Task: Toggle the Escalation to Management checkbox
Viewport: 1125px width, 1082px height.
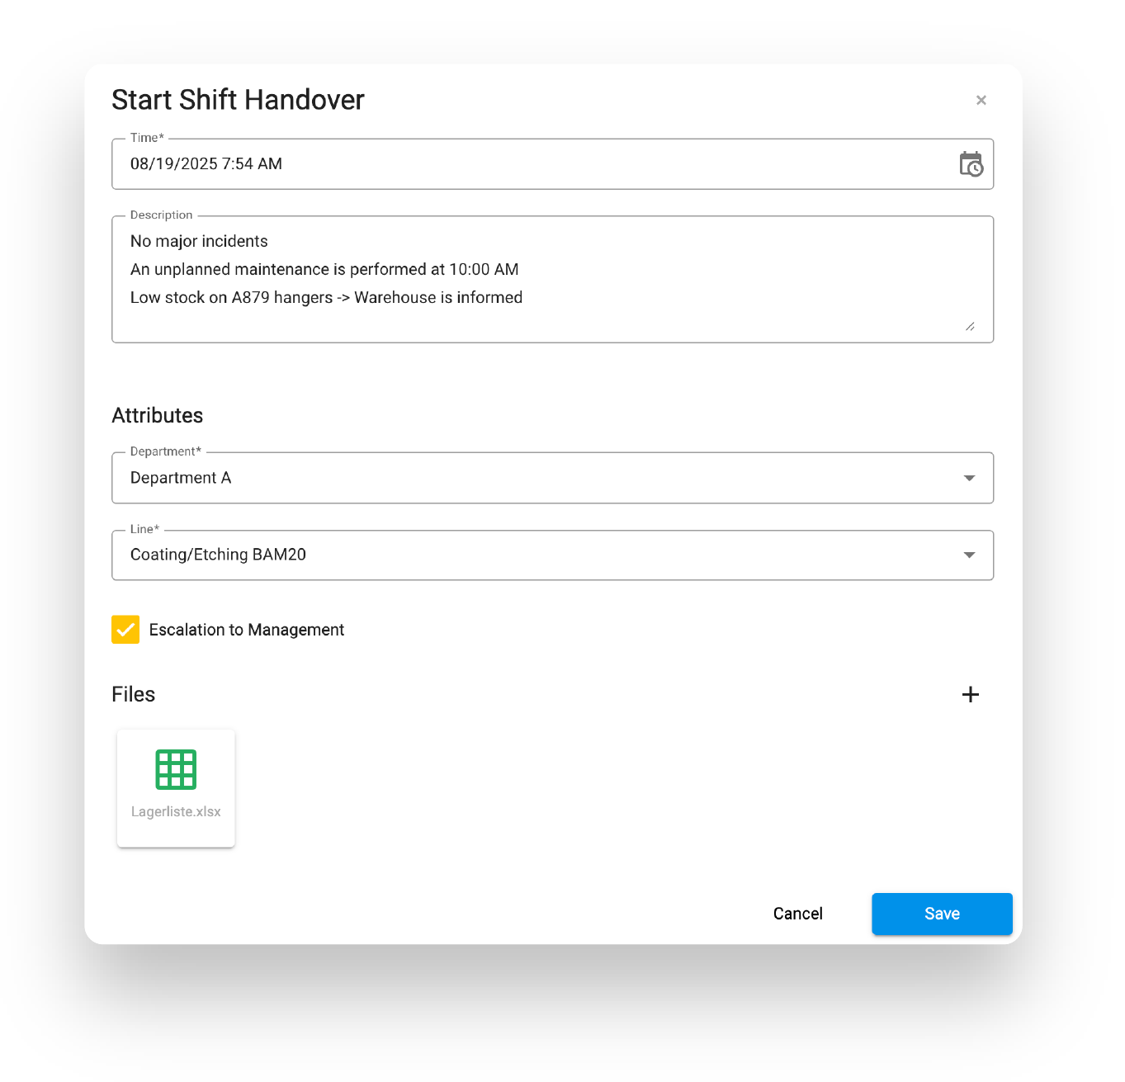Action: click(125, 630)
